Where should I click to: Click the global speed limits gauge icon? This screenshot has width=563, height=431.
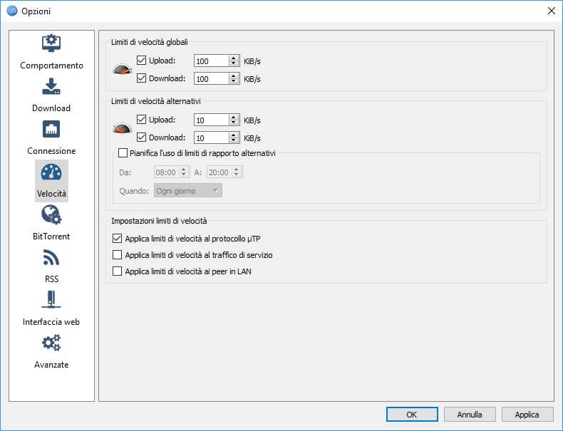tap(123, 69)
